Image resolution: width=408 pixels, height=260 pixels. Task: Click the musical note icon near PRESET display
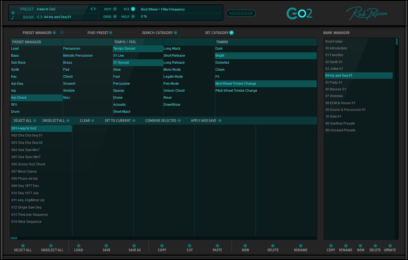pyautogui.click(x=13, y=17)
